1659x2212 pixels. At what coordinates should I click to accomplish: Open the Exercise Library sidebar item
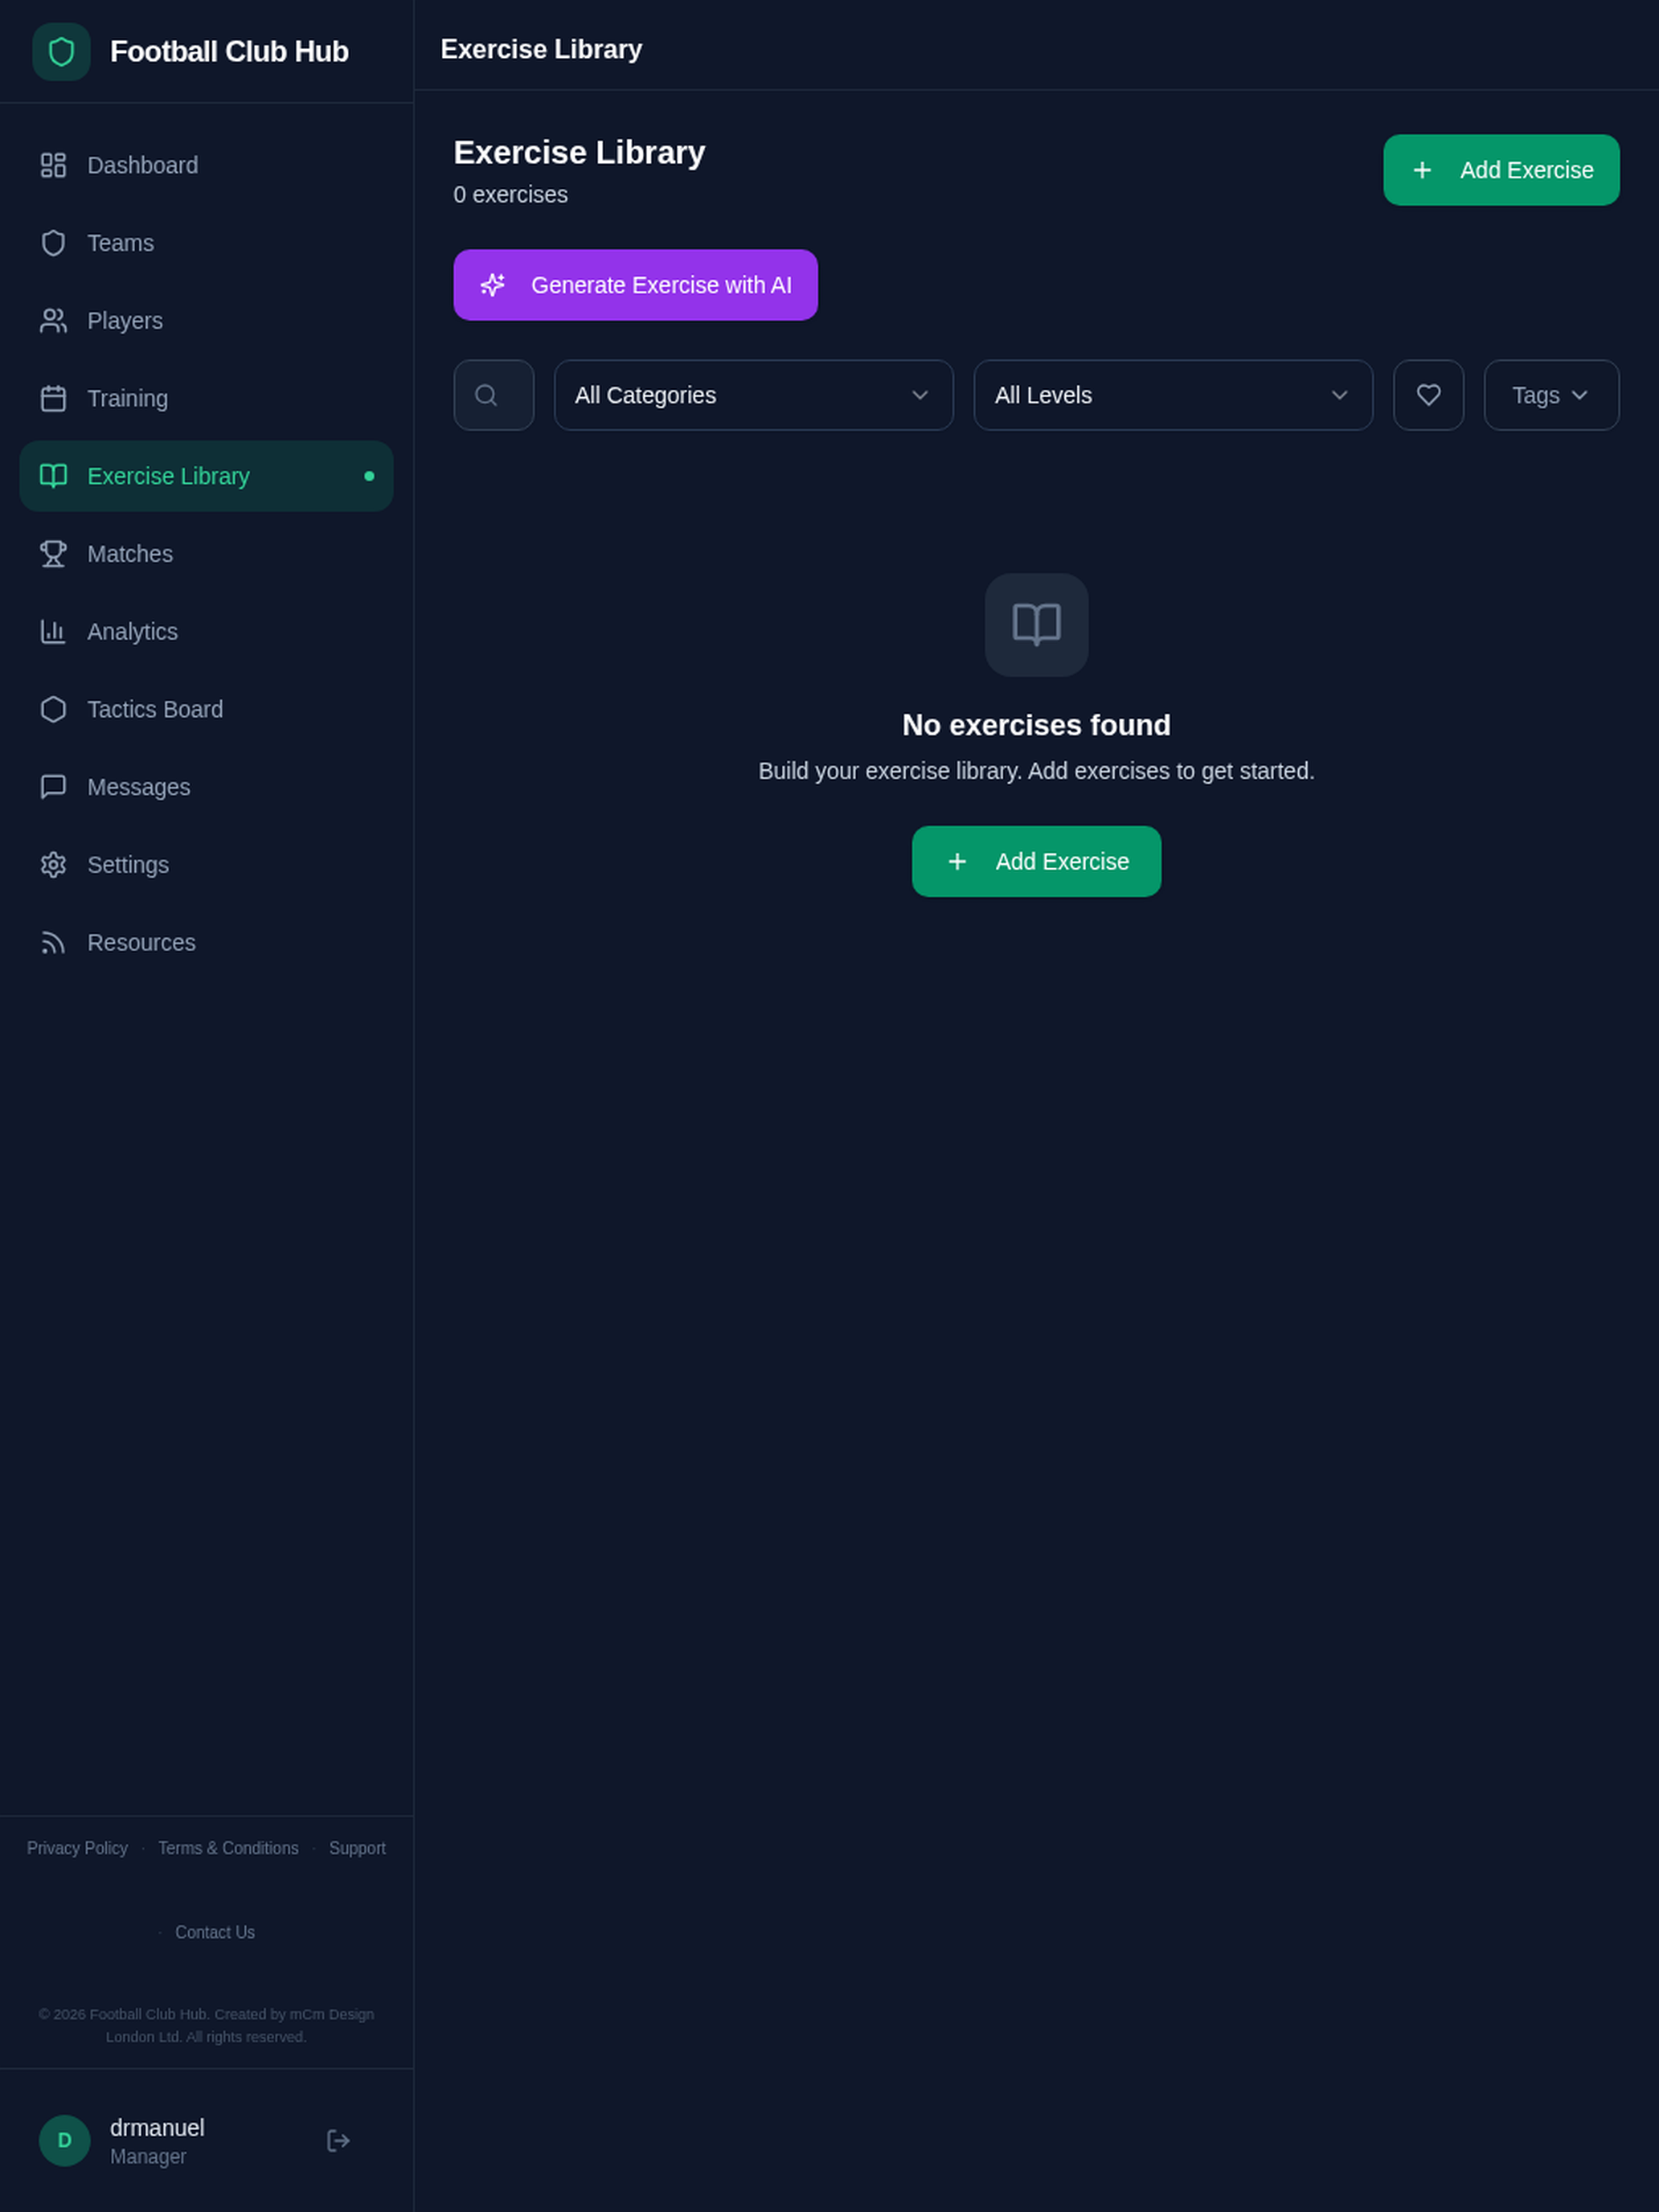(x=206, y=476)
